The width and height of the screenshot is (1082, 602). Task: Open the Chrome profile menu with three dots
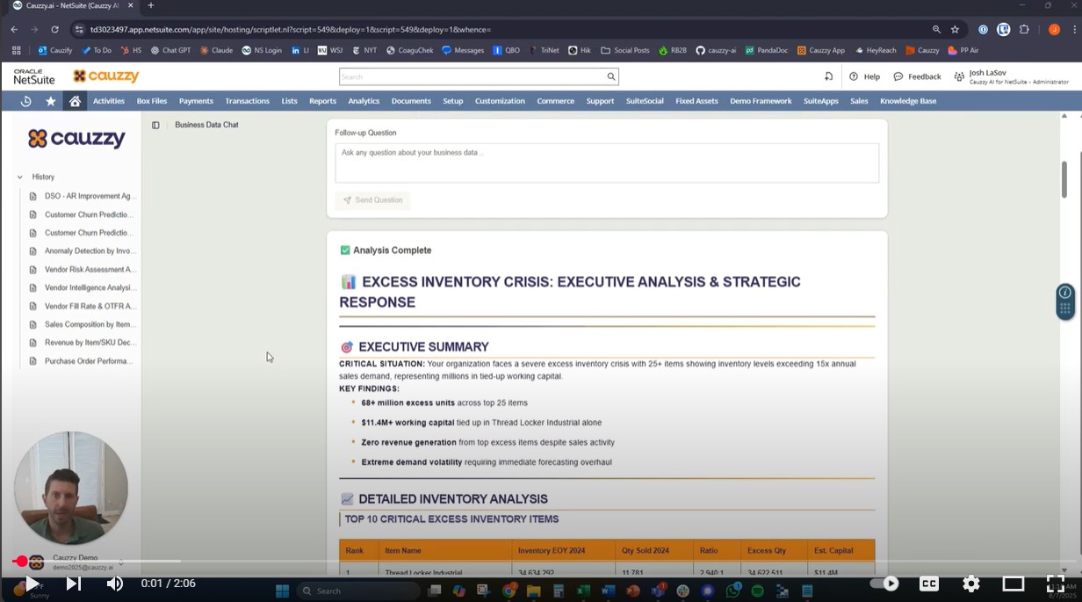(x=1074, y=29)
